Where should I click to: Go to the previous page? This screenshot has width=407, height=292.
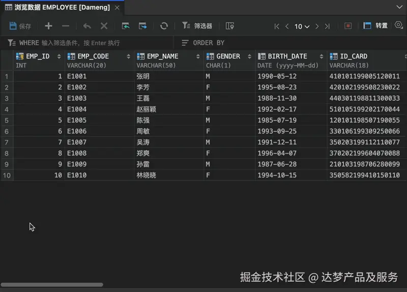pos(287,26)
